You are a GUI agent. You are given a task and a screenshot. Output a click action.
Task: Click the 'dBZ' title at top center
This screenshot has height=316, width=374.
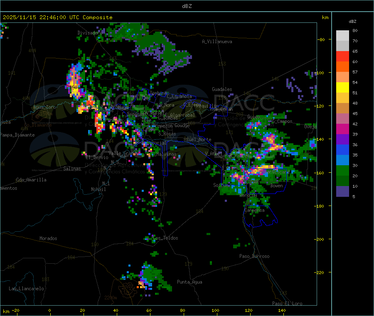point(187,6)
